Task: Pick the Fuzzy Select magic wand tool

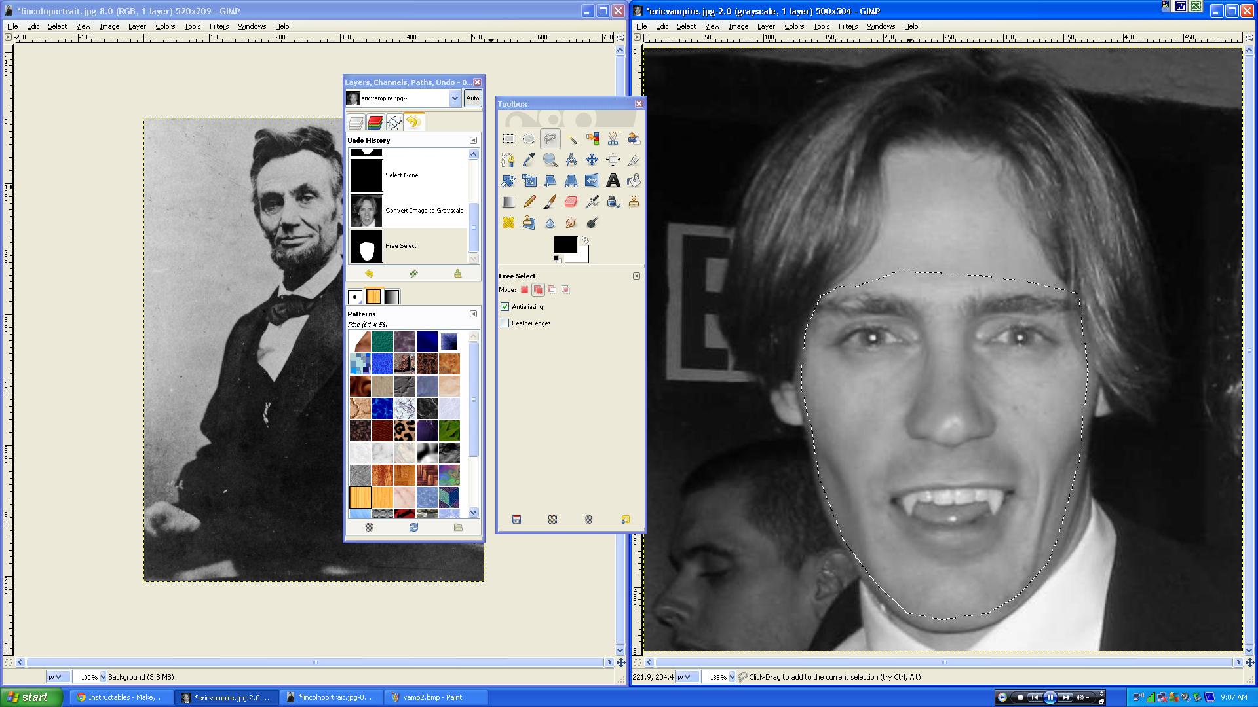Action: click(x=571, y=139)
